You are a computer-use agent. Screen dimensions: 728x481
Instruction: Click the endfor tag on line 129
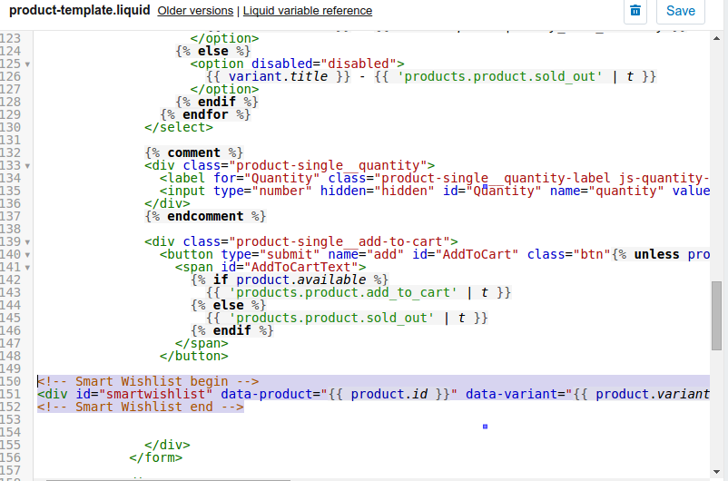[x=205, y=114]
